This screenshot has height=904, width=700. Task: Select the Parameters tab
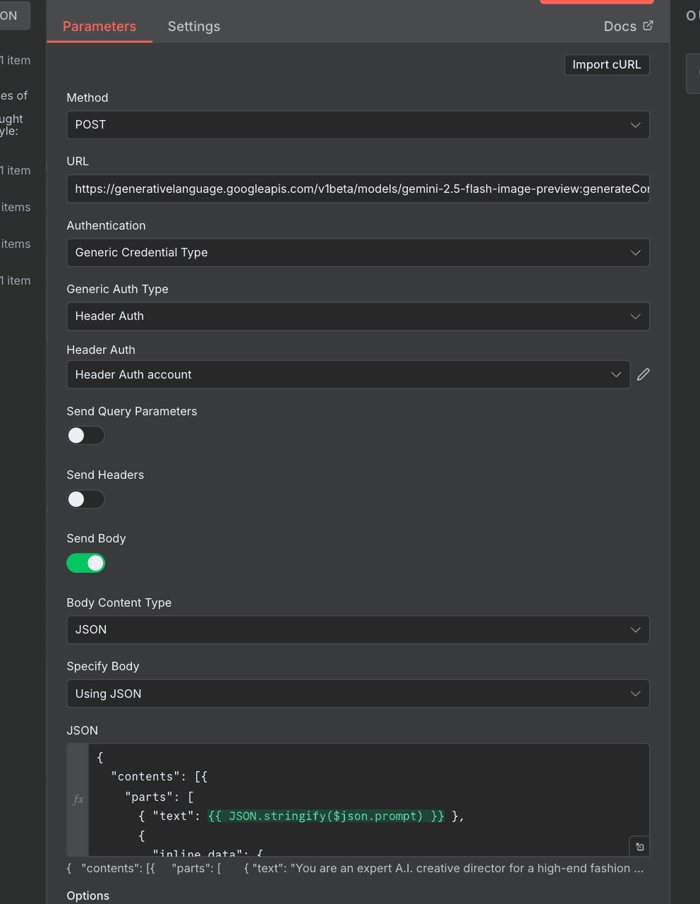tap(99, 26)
